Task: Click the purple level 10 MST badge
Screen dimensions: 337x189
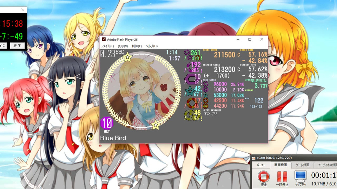Action: 107,125
